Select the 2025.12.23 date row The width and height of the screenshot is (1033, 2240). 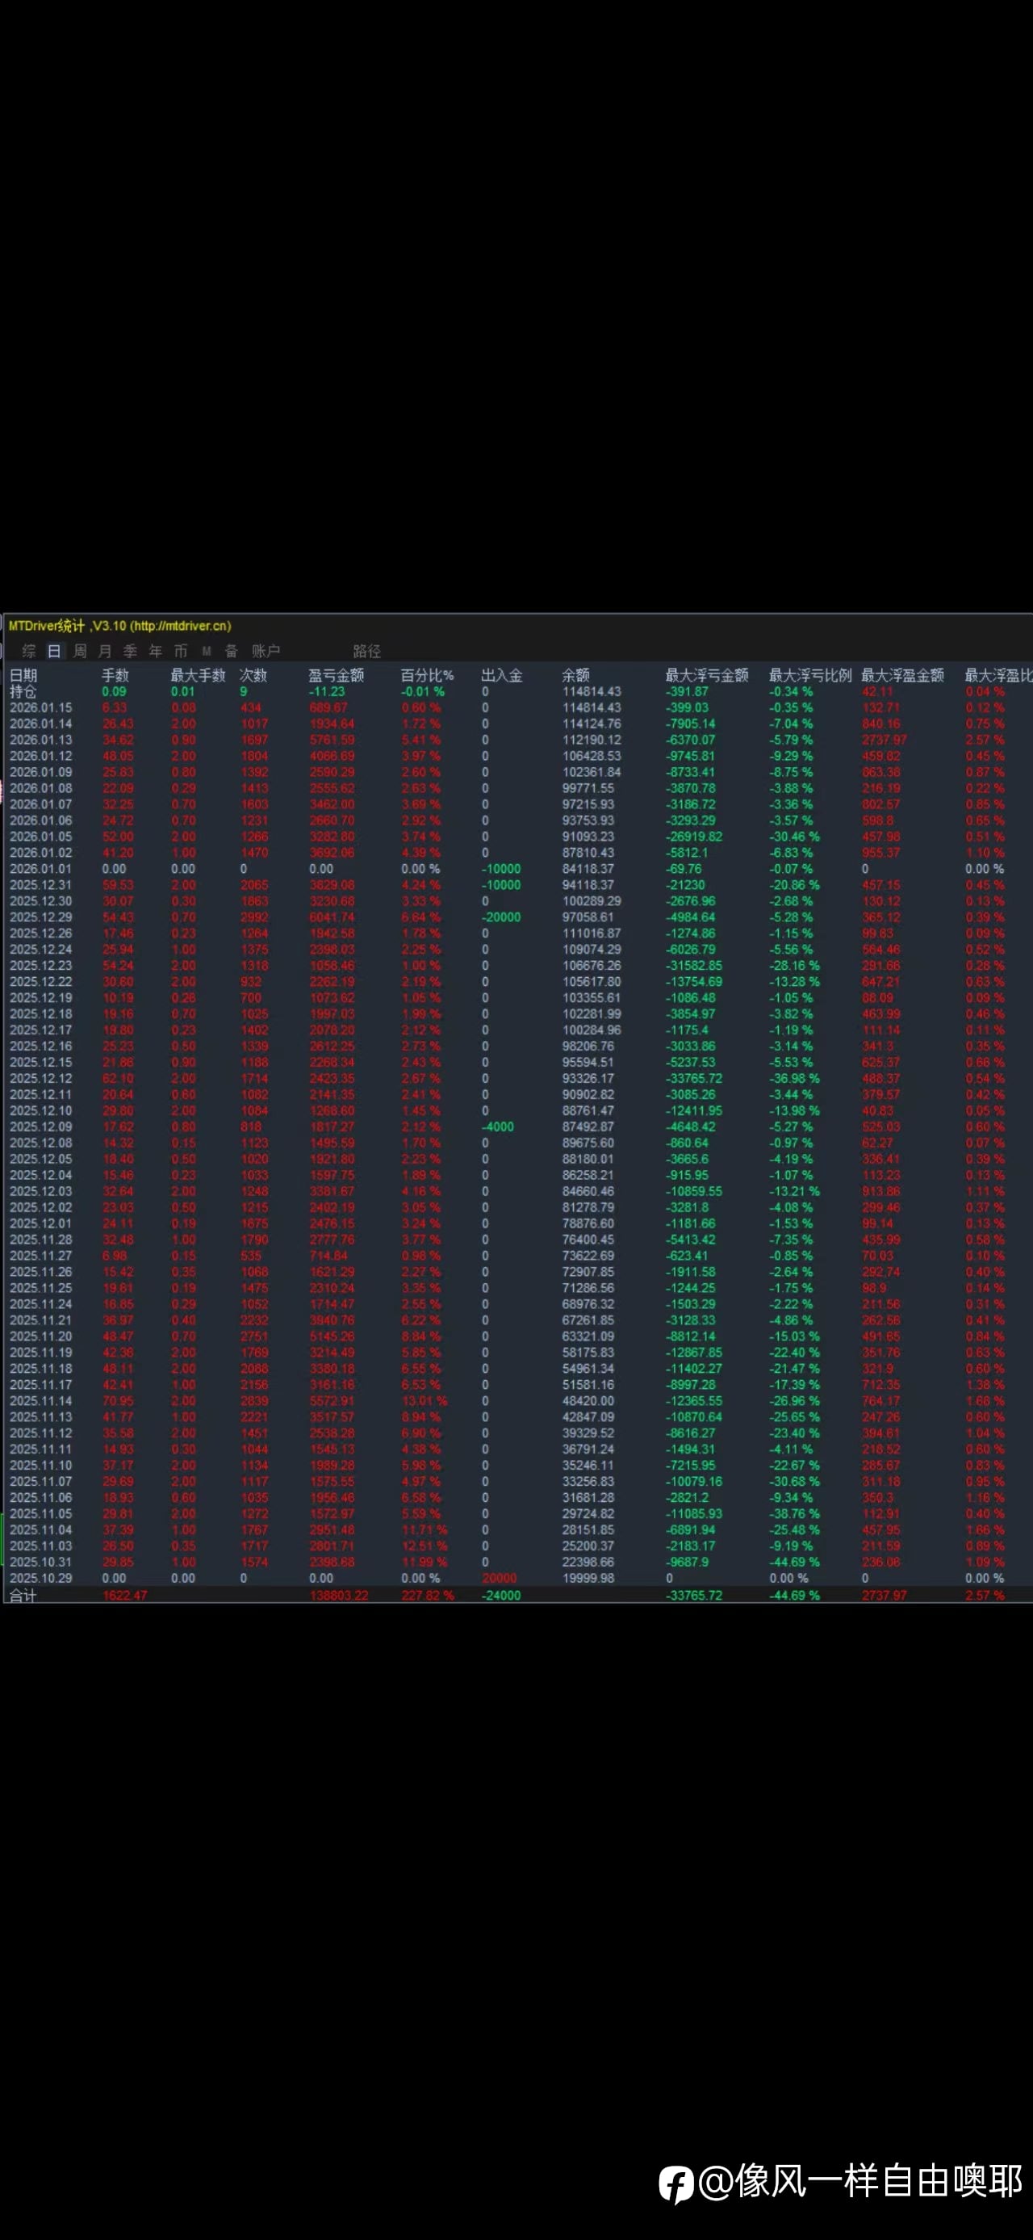[x=41, y=965]
